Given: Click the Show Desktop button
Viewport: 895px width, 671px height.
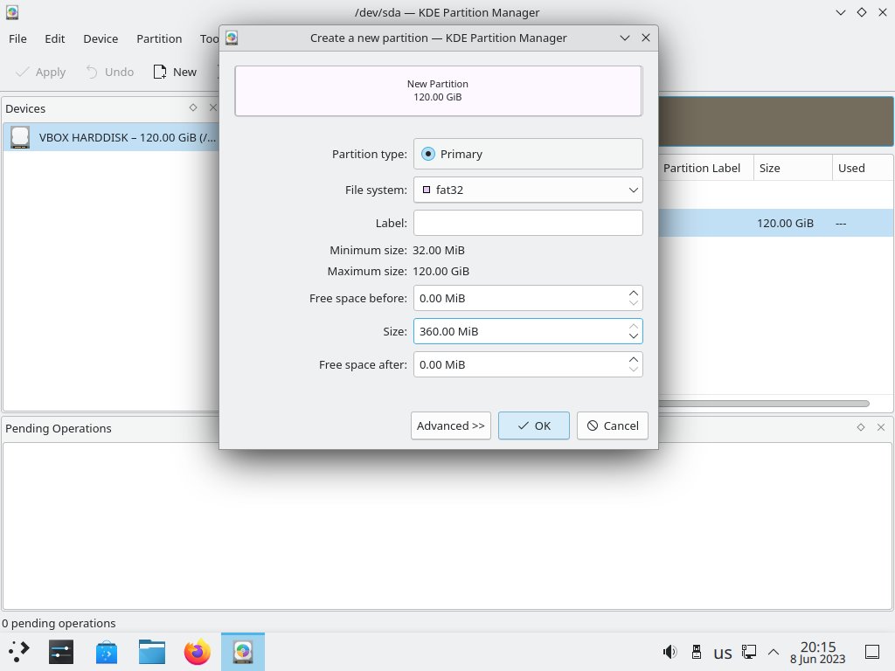Looking at the screenshot, I should click(x=872, y=652).
